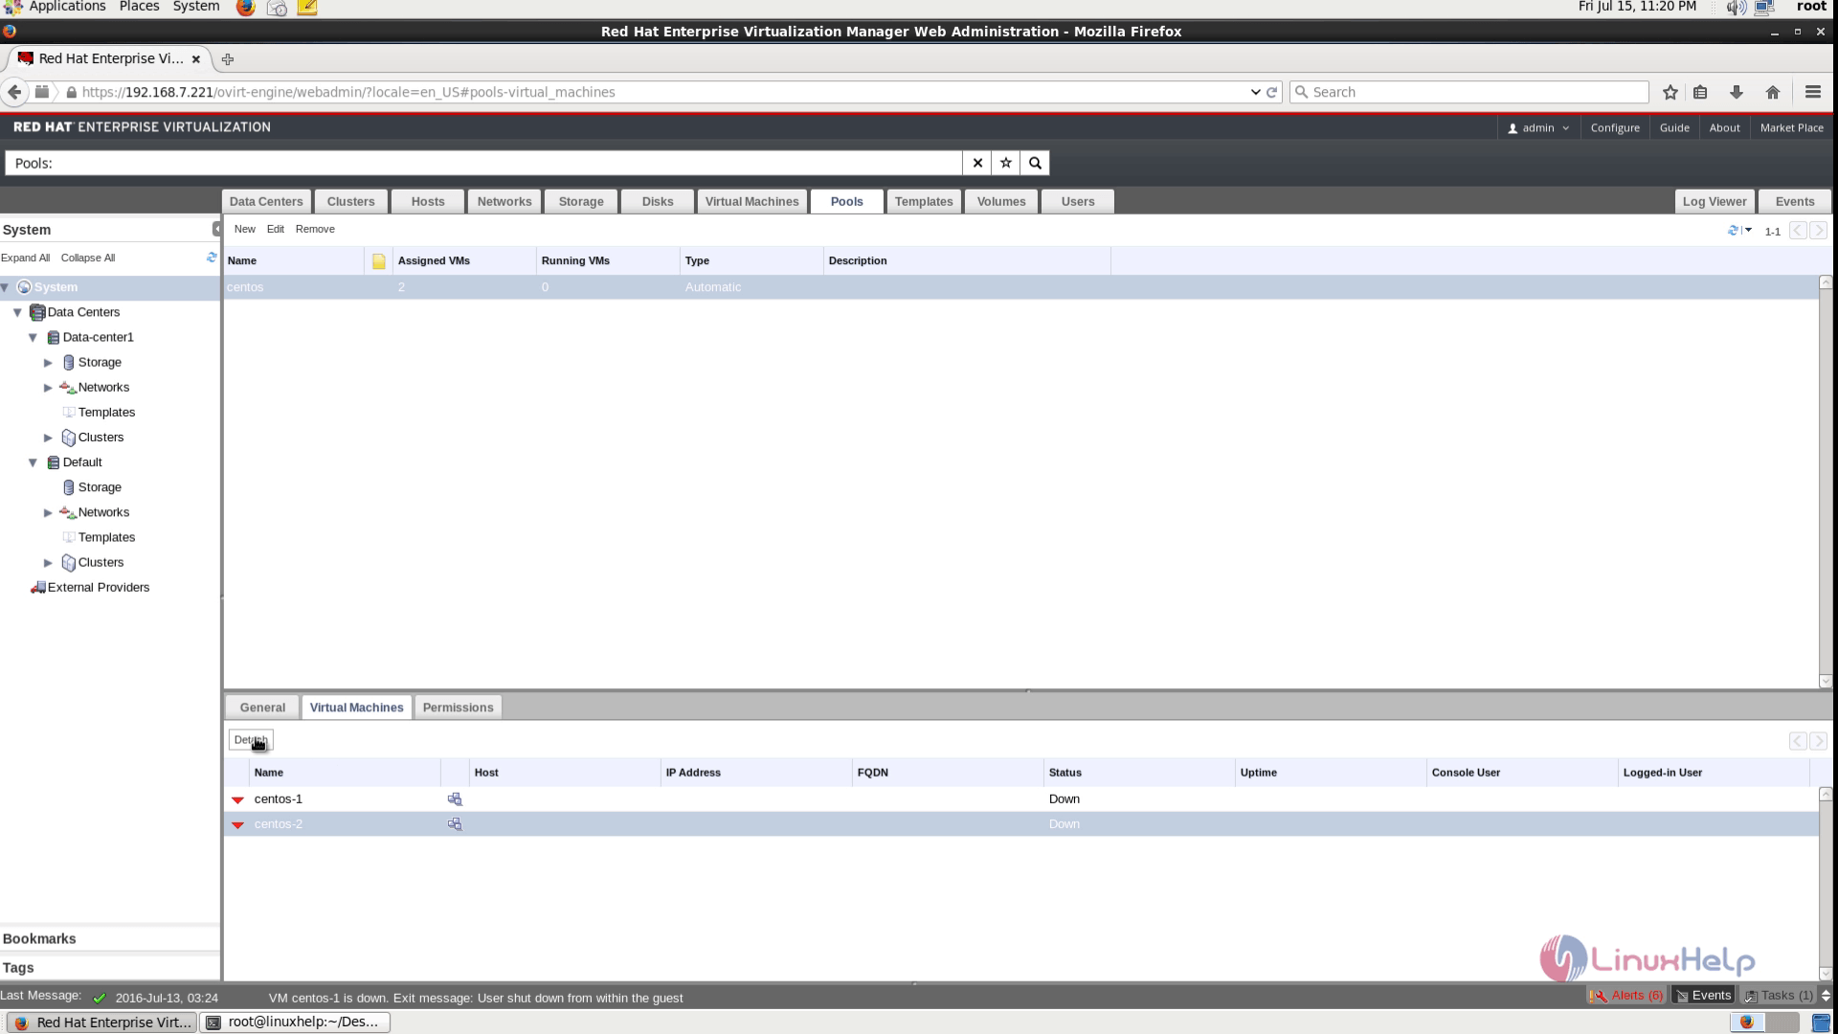This screenshot has height=1034, width=1838.
Task: Open the Permissions tab in detail panel
Action: pyautogui.click(x=457, y=706)
